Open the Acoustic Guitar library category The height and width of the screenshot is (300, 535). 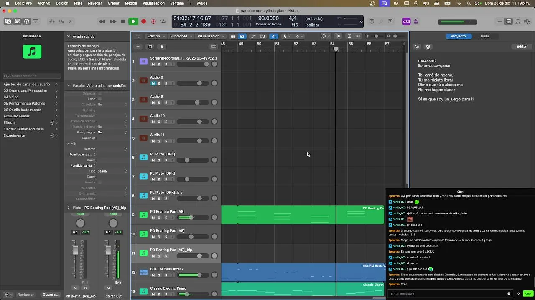31,116
